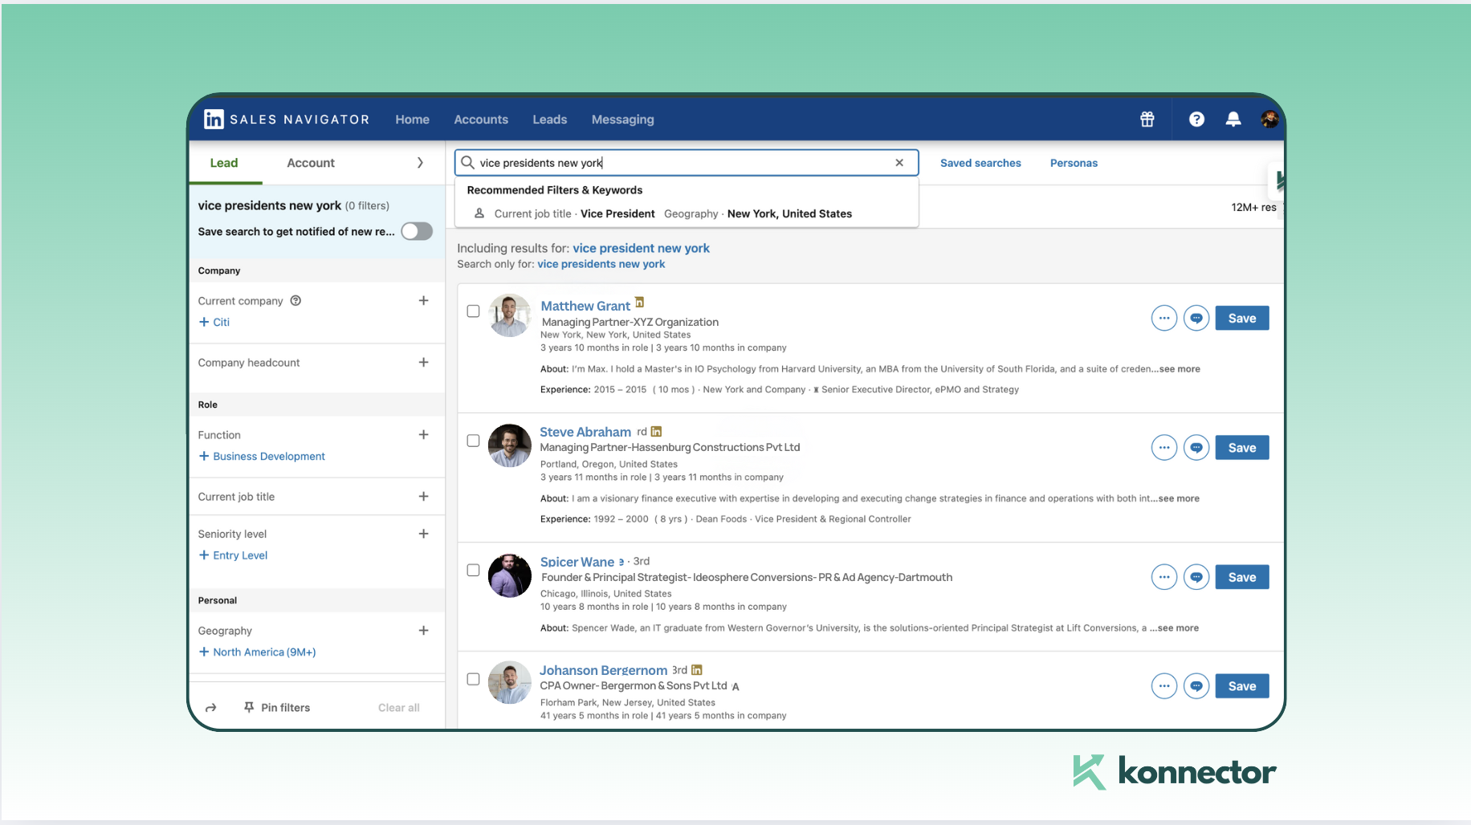
Task: Open the Leads menu
Action: pos(550,120)
